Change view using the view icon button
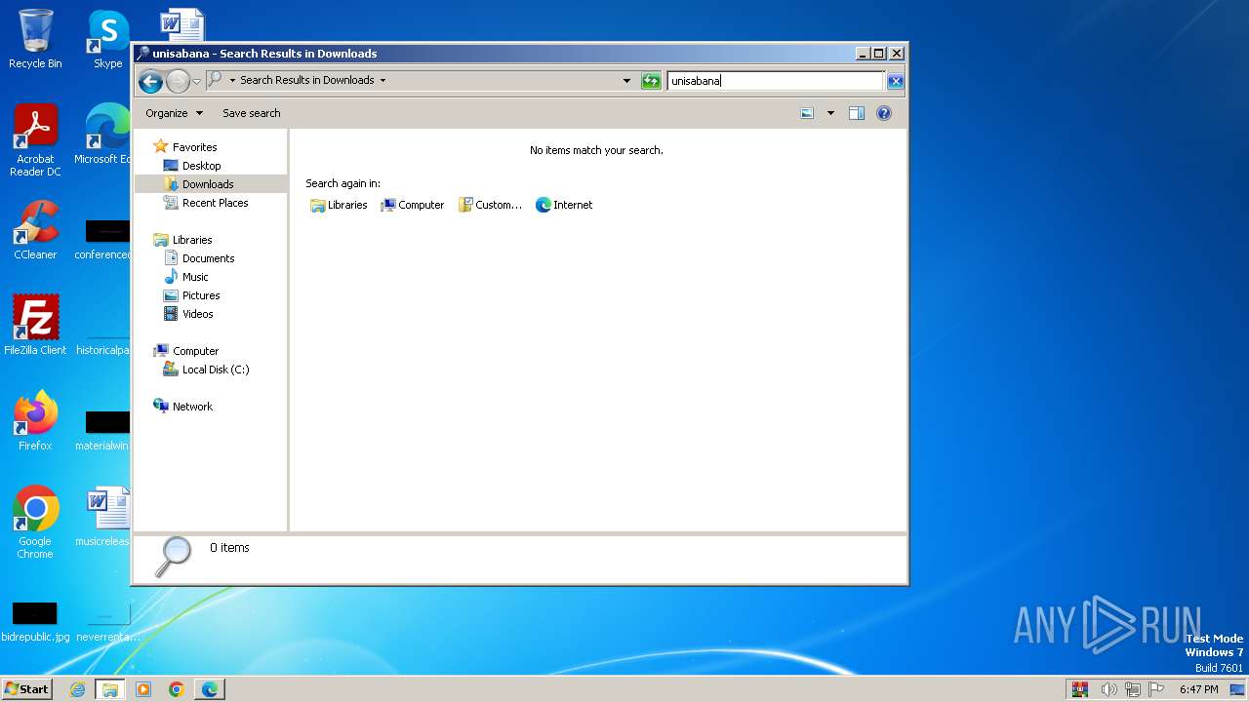The image size is (1249, 702). tap(807, 113)
